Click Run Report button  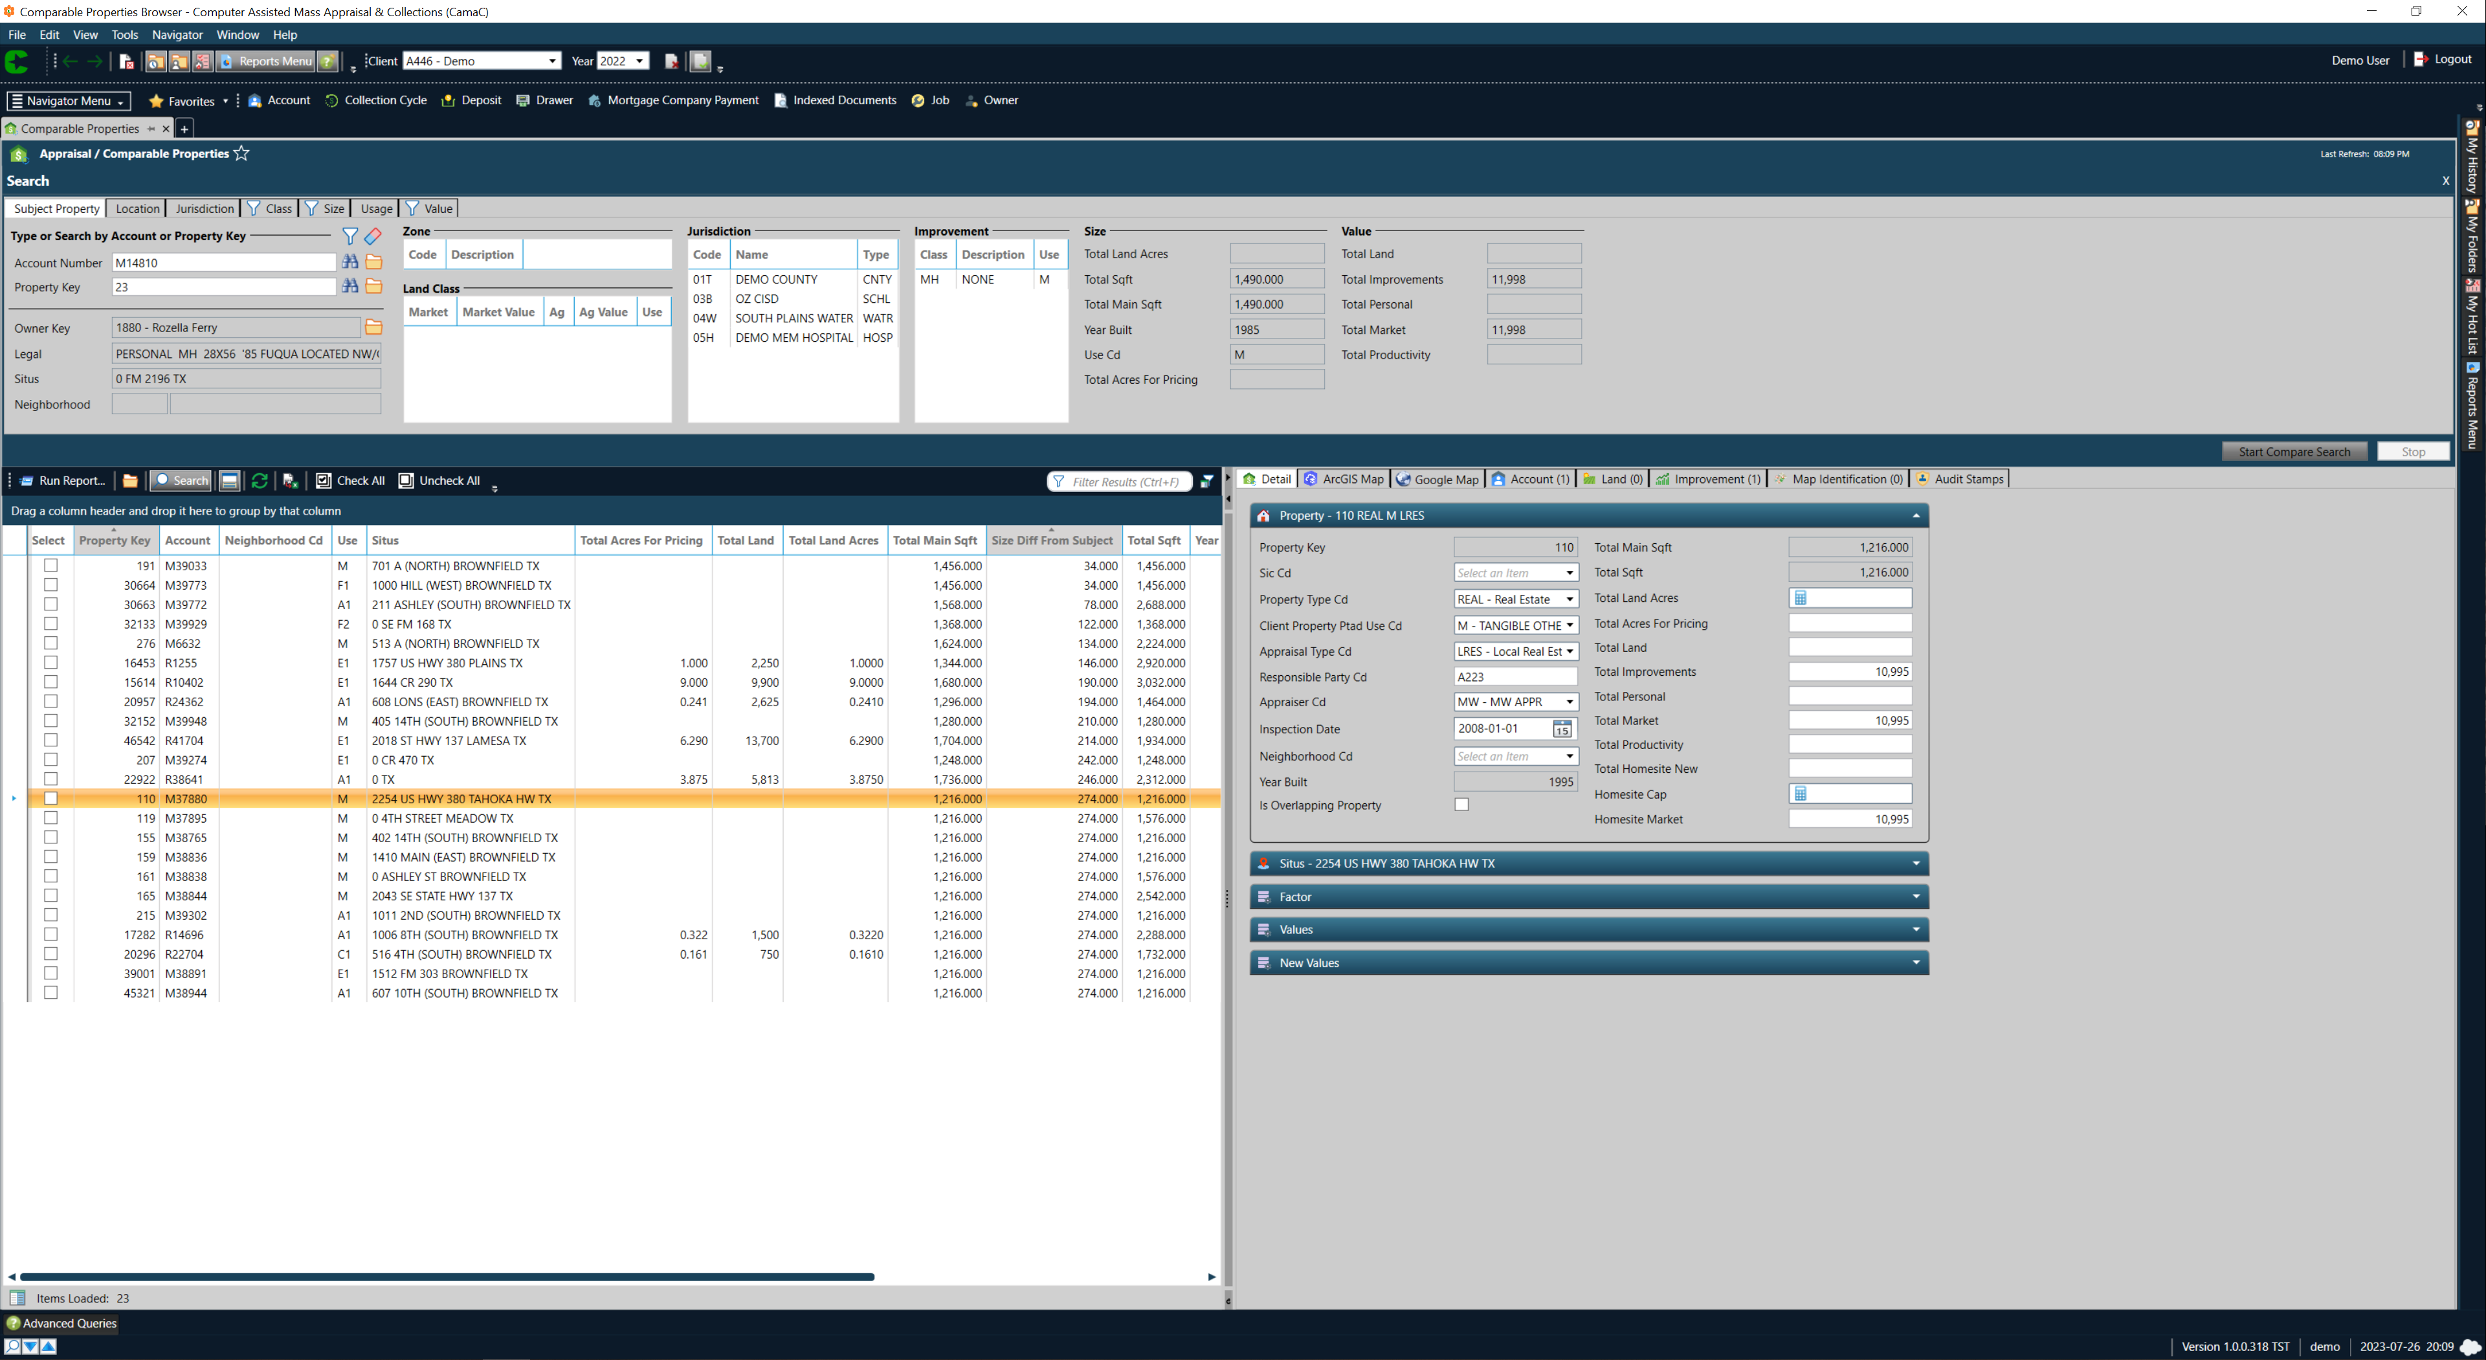point(61,481)
